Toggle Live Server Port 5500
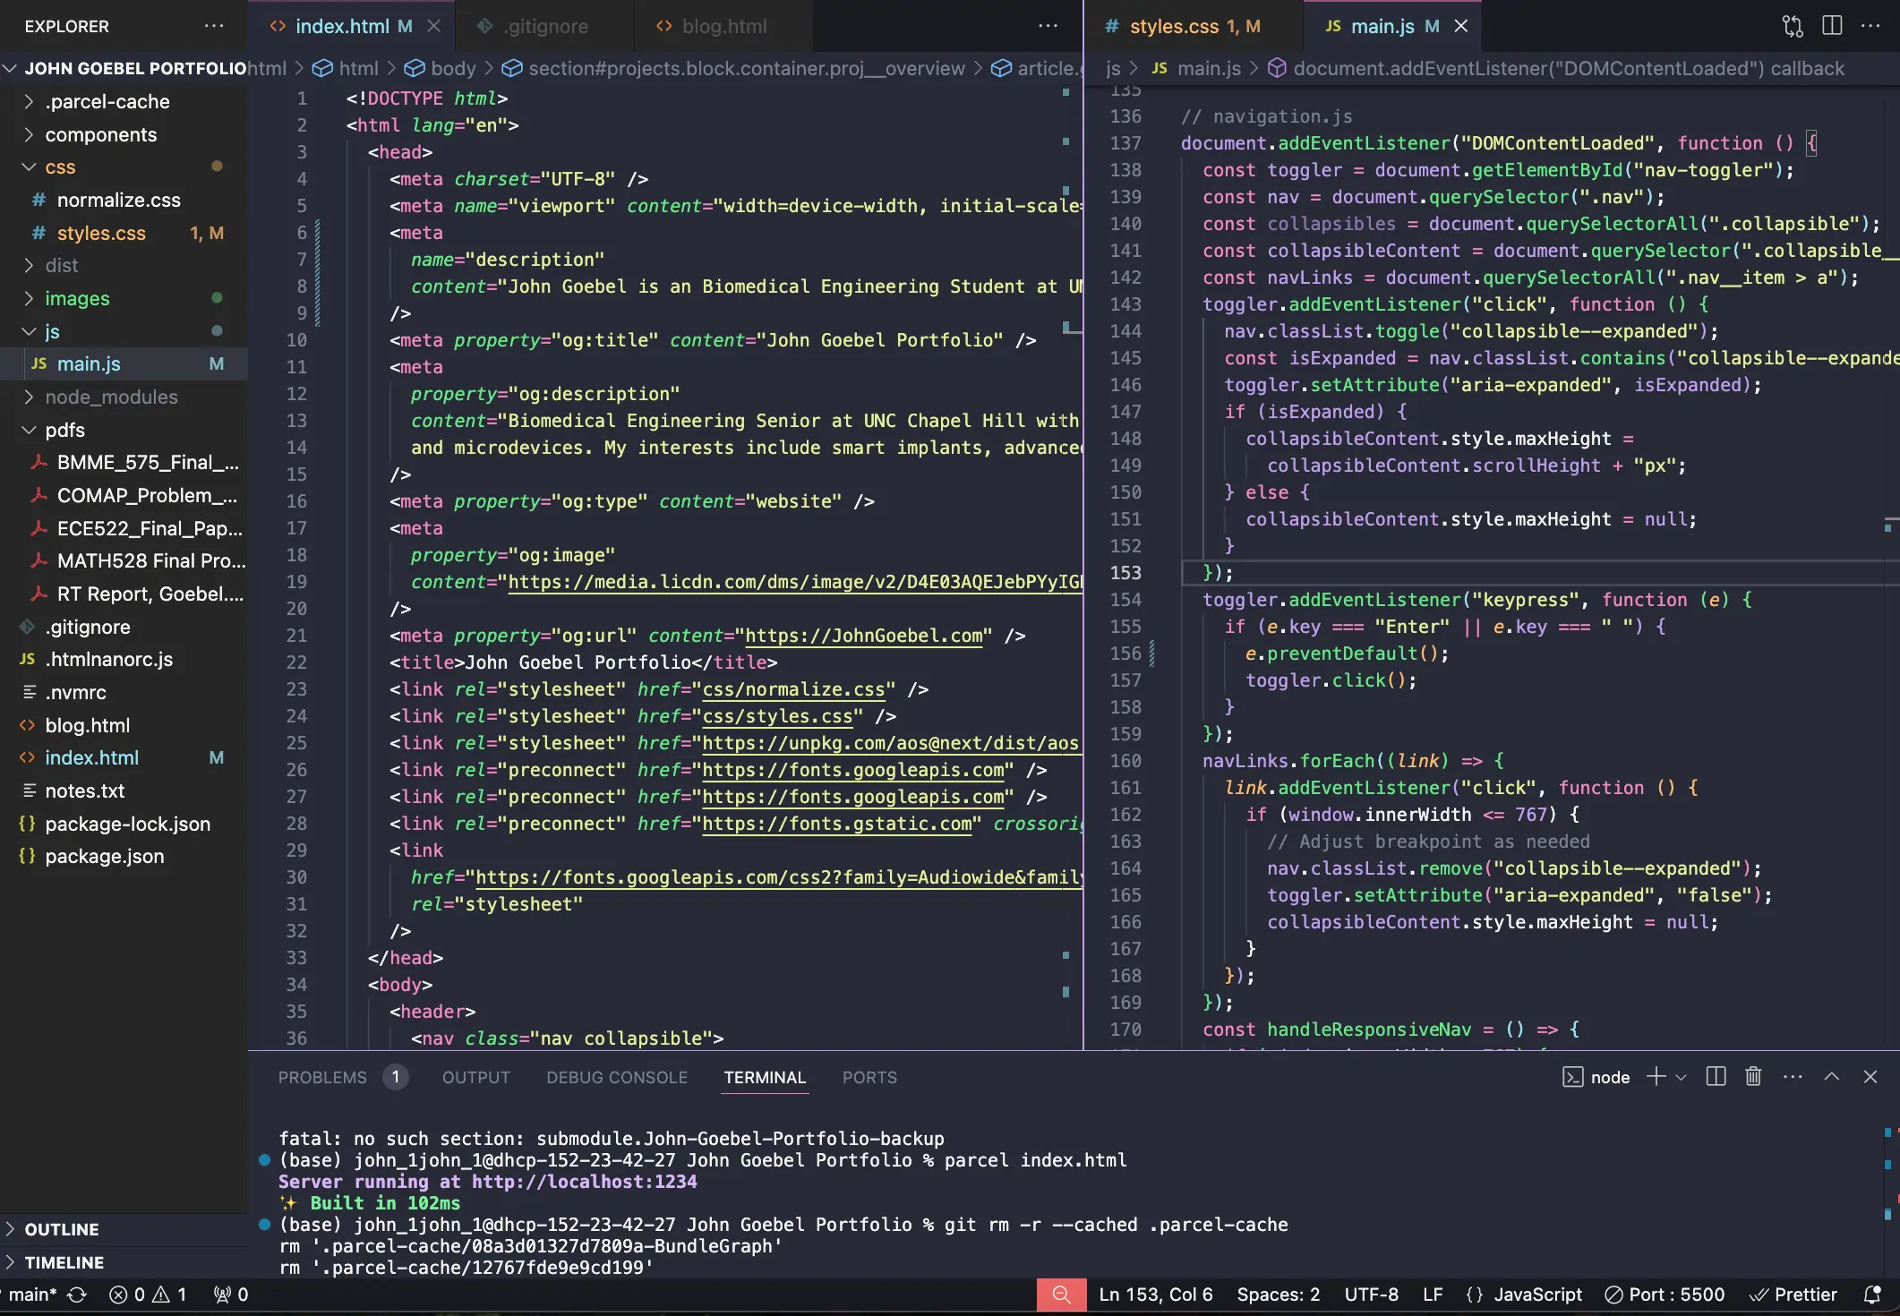This screenshot has height=1316, width=1900. [x=1665, y=1295]
